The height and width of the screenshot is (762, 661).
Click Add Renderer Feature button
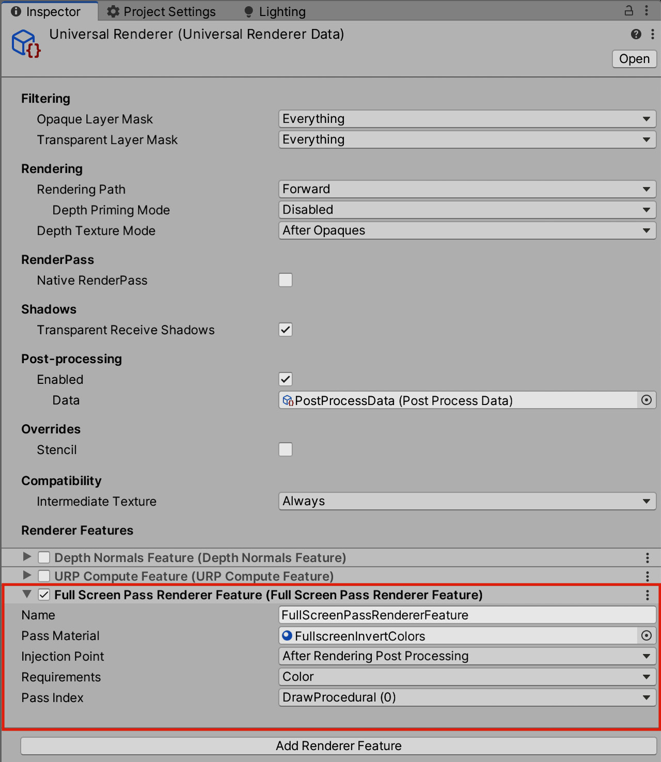(x=339, y=745)
